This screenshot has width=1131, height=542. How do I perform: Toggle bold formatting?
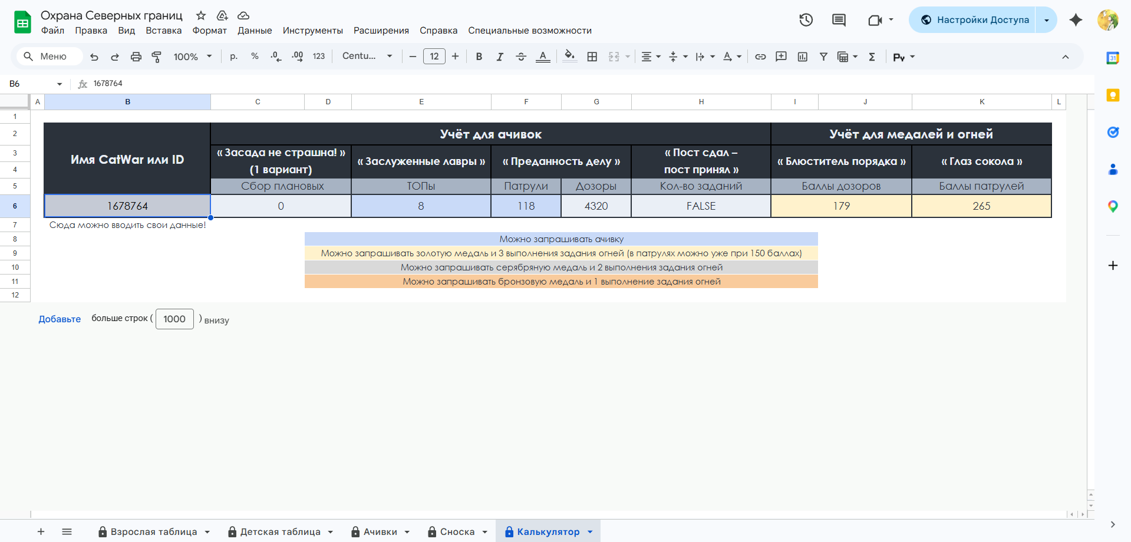[479, 57]
